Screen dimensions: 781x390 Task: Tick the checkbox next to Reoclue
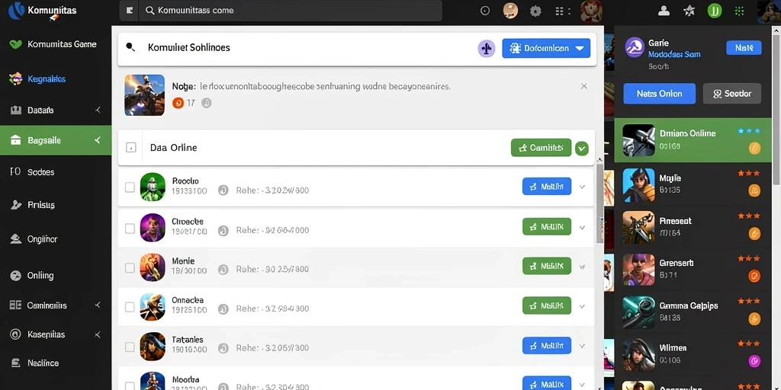pyautogui.click(x=130, y=187)
